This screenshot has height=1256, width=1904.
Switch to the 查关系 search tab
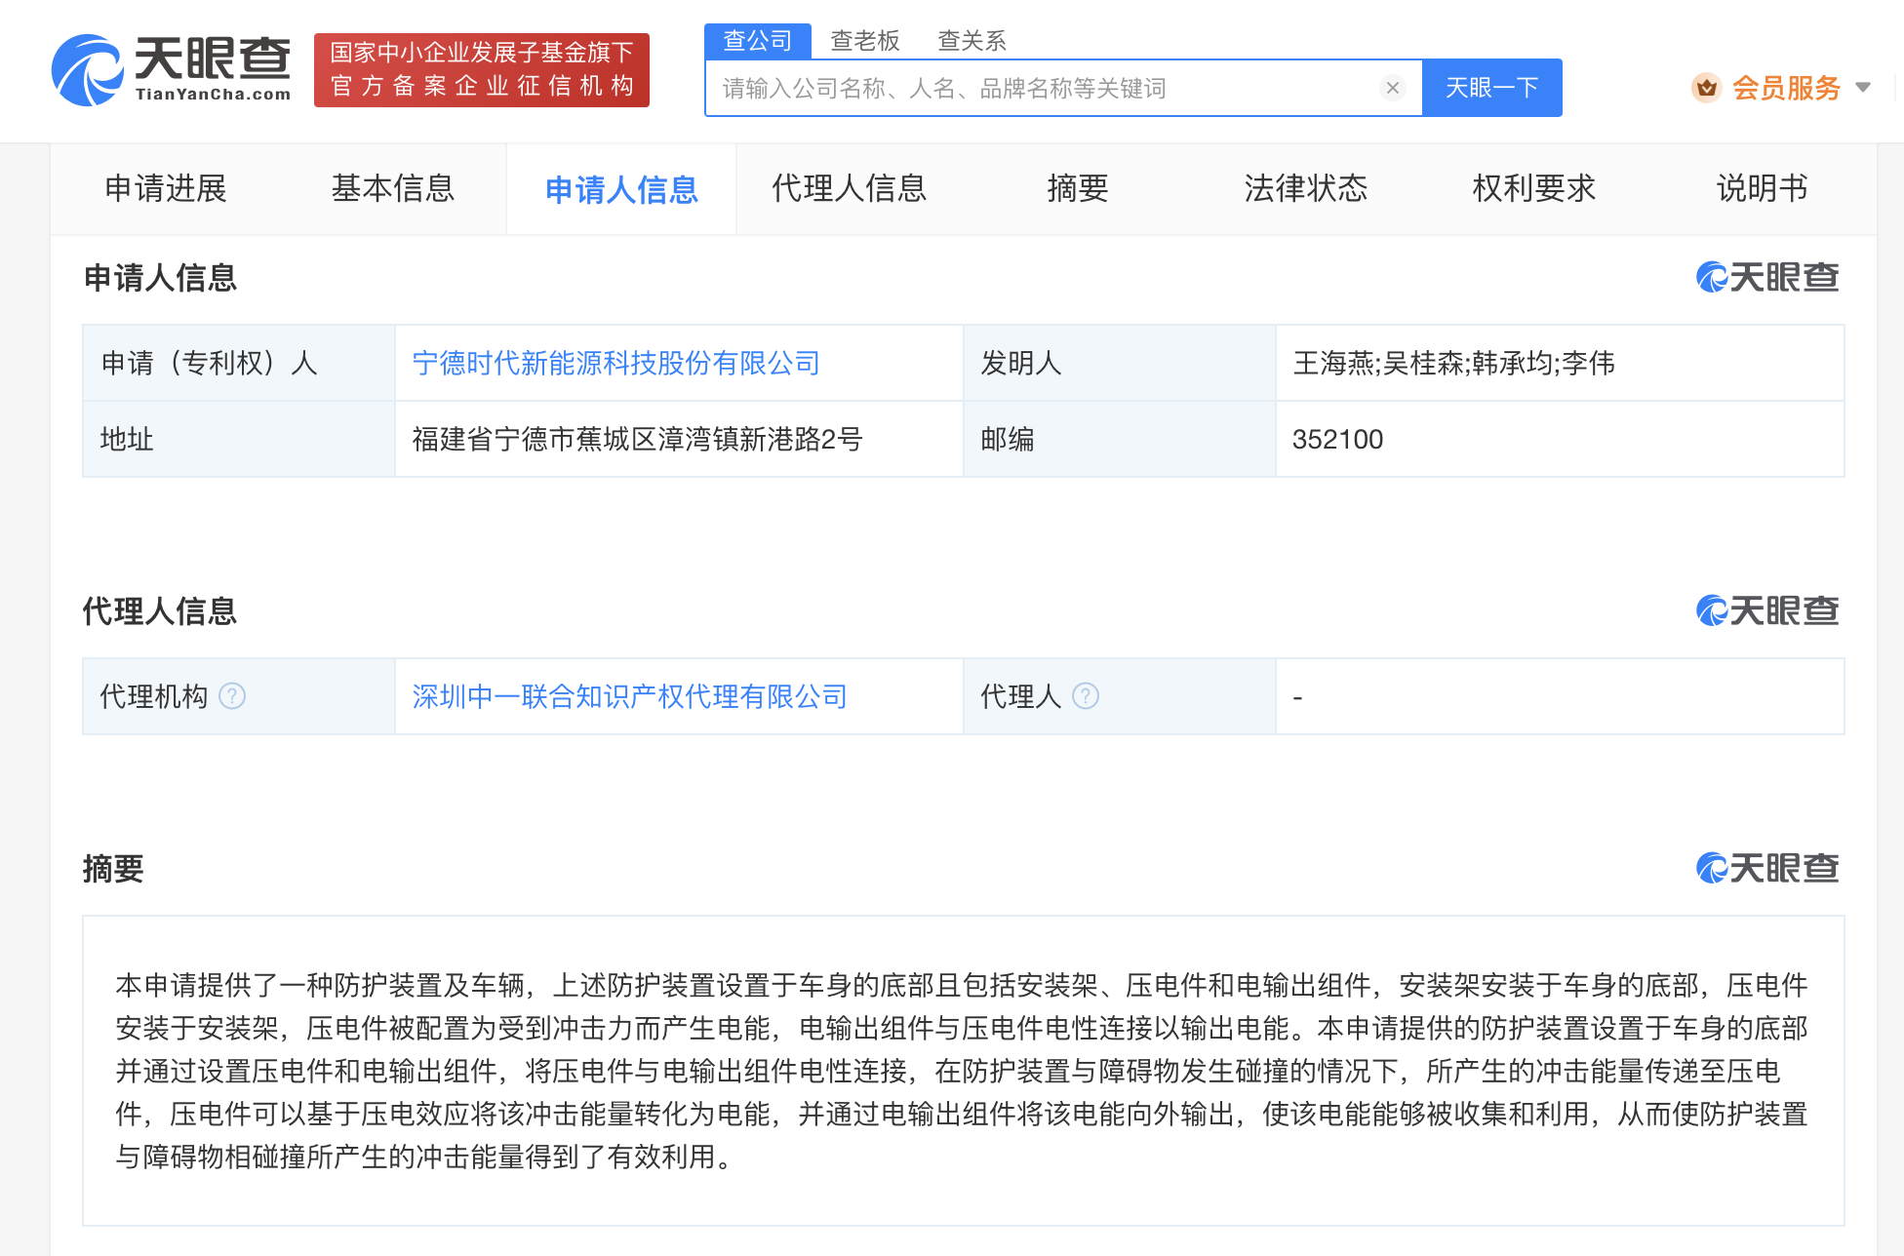pyautogui.click(x=971, y=40)
